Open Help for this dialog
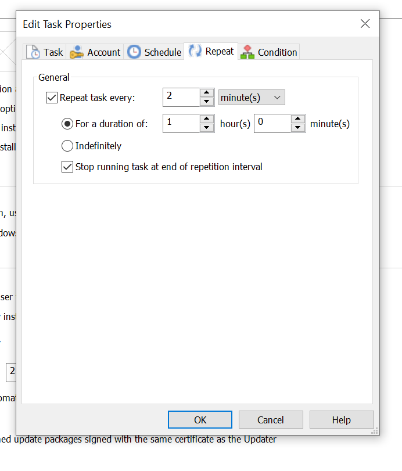 pos(341,420)
